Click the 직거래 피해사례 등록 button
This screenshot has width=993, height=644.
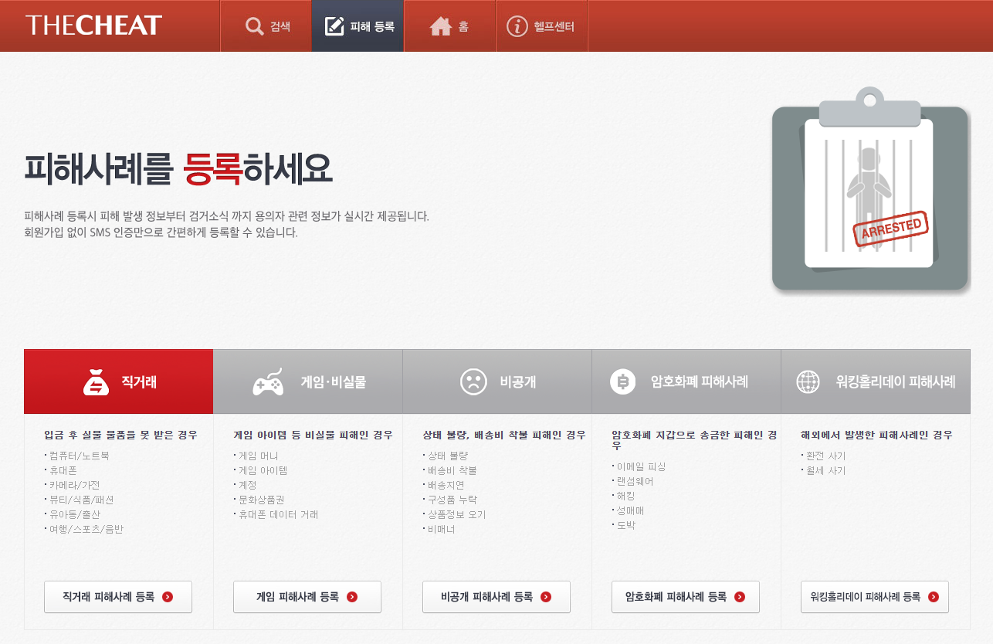(x=117, y=597)
